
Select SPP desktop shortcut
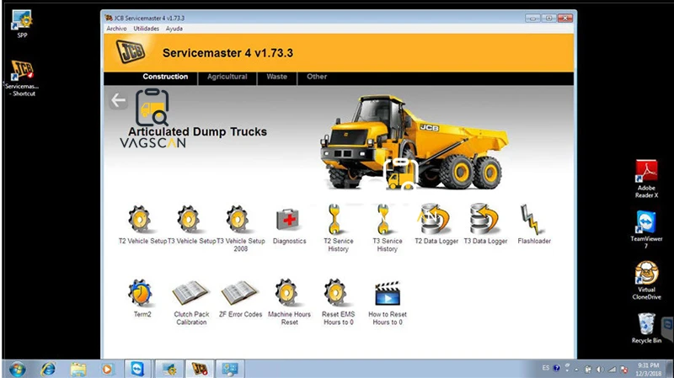coord(22,24)
